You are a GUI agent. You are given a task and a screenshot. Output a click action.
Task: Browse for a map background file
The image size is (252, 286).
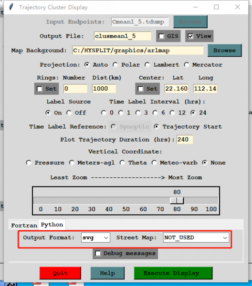(x=225, y=51)
